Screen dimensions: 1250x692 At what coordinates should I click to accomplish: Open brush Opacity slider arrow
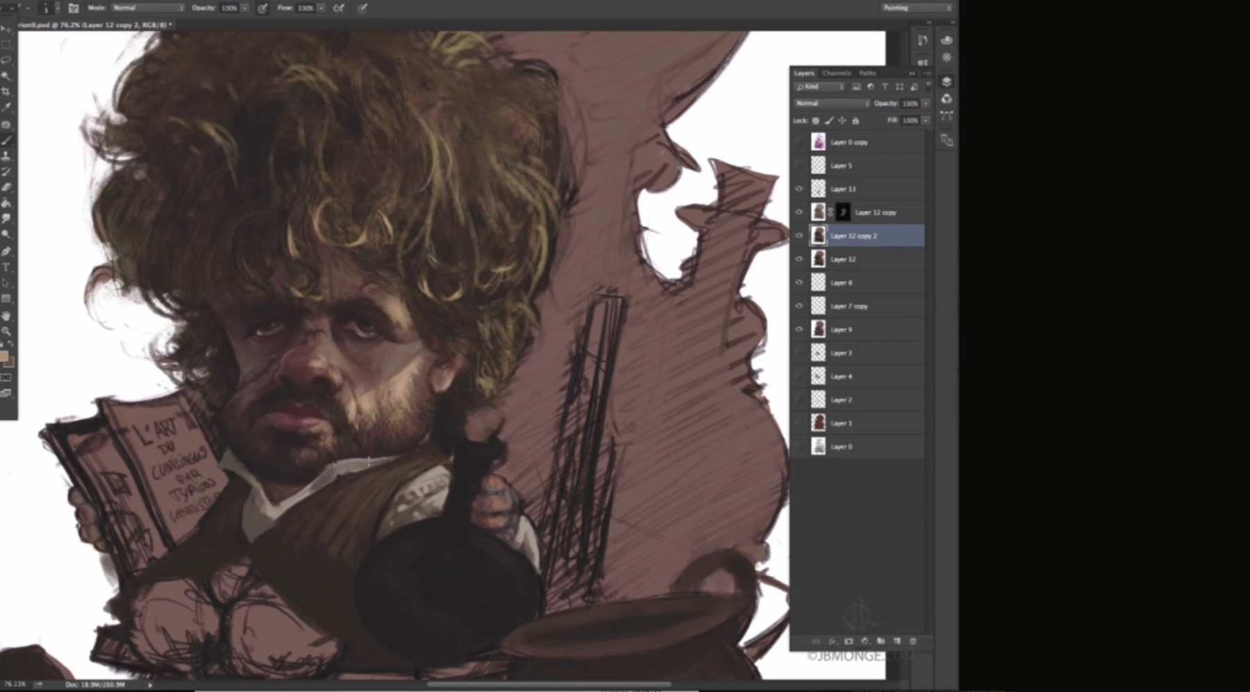point(245,8)
